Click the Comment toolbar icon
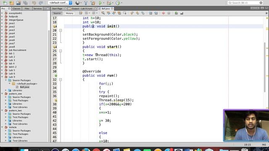Screen dimensions: 269x151 pyautogui.click(x=176, y=13)
